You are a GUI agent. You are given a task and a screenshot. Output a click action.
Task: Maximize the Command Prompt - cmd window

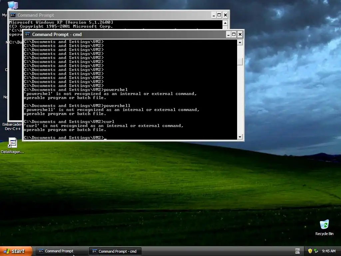pyautogui.click(x=234, y=34)
